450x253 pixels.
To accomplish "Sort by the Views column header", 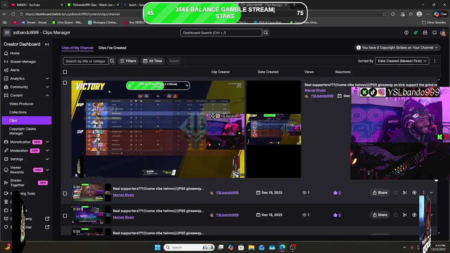I will click(x=309, y=72).
